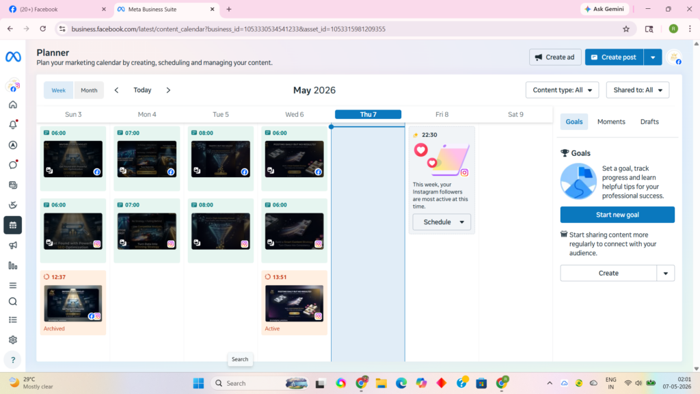Viewport: 700px width, 394px height.
Task: Switch calendar to Week view
Action: tap(59, 90)
